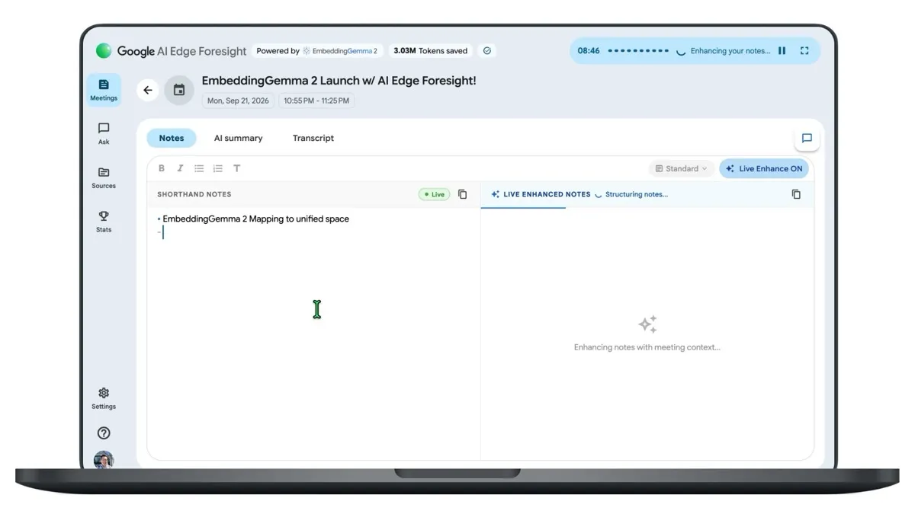Click the 10:55 PM - 11:25 PM time chip
The height and width of the screenshot is (514, 915).
click(316, 101)
